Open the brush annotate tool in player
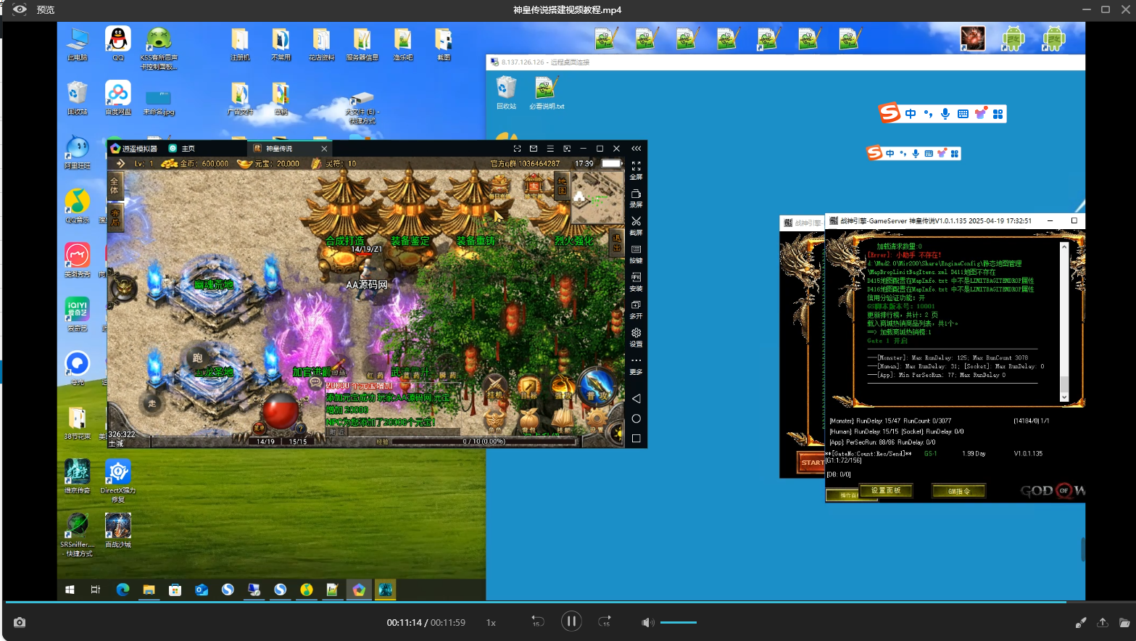This screenshot has height=641, width=1136. point(1080,622)
